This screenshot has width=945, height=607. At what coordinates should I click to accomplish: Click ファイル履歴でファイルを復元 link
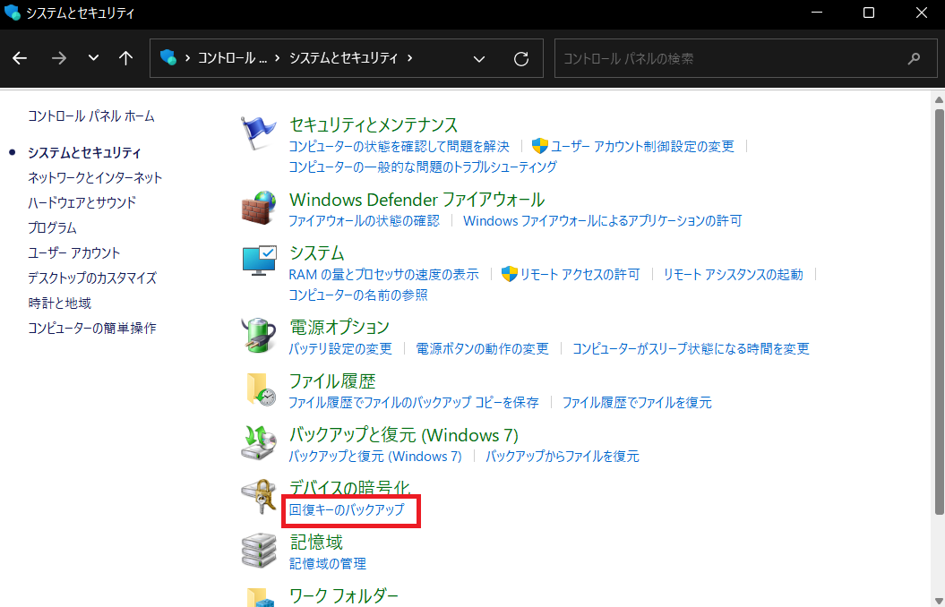(637, 402)
